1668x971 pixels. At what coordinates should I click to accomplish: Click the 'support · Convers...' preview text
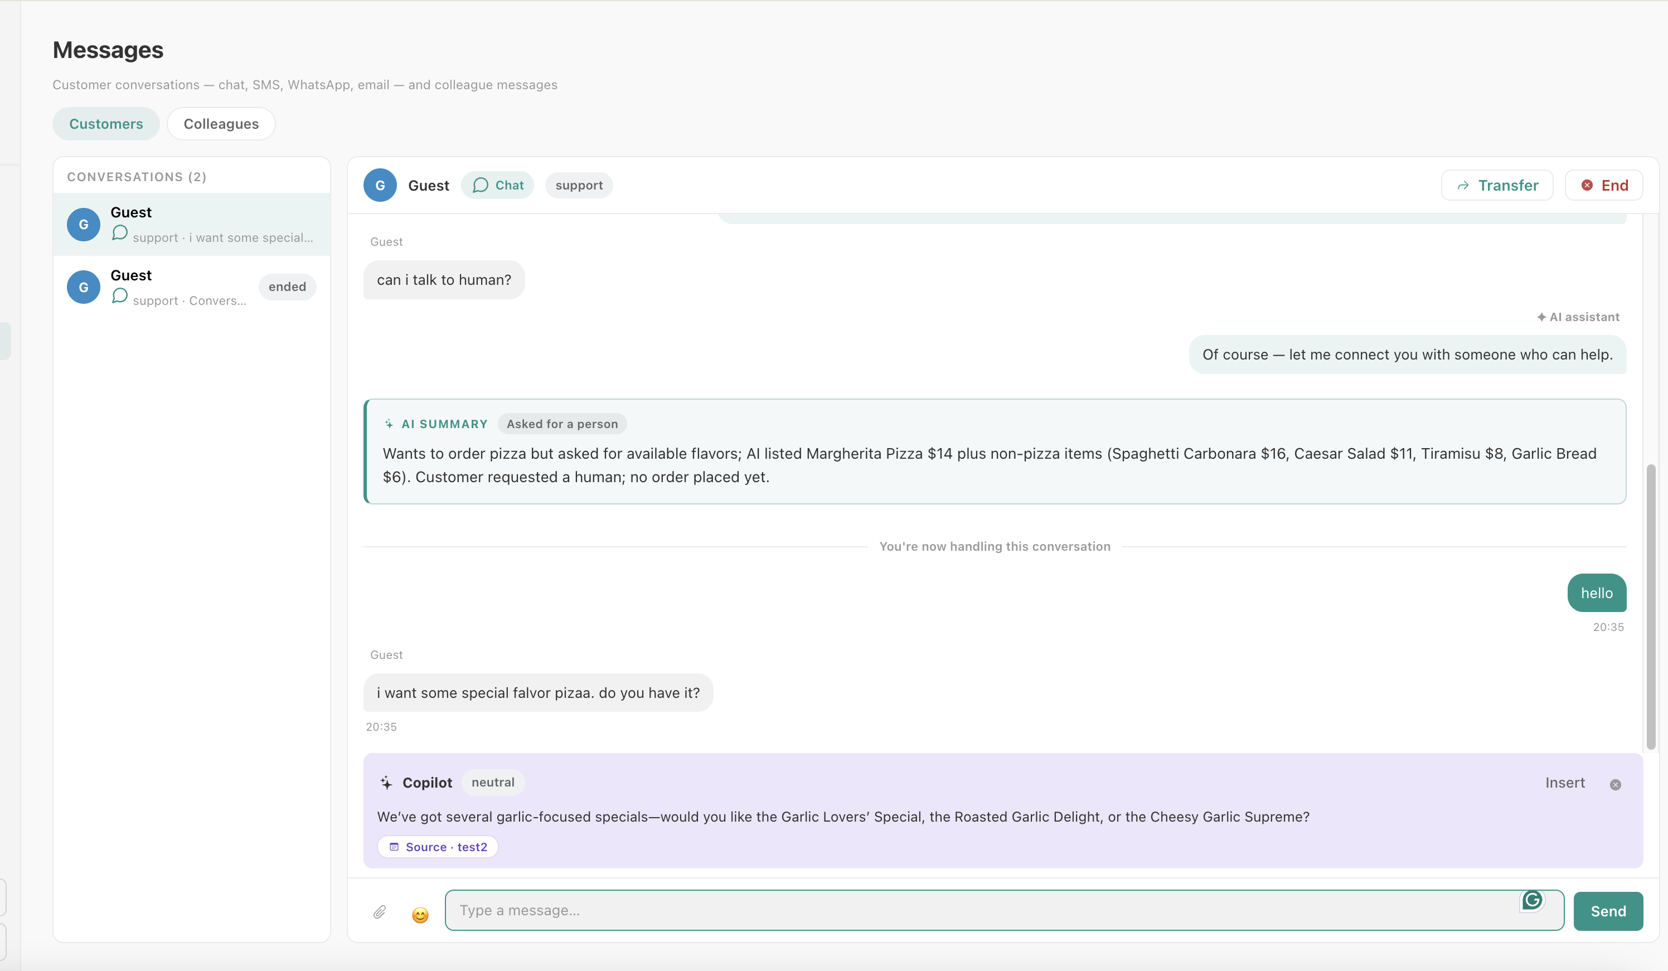(x=190, y=300)
